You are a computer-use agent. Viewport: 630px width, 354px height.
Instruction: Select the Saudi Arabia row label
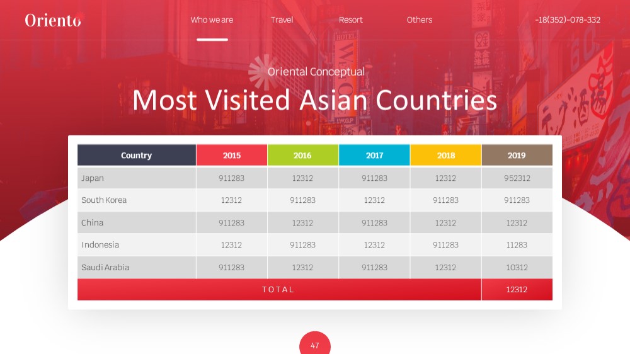click(x=105, y=267)
